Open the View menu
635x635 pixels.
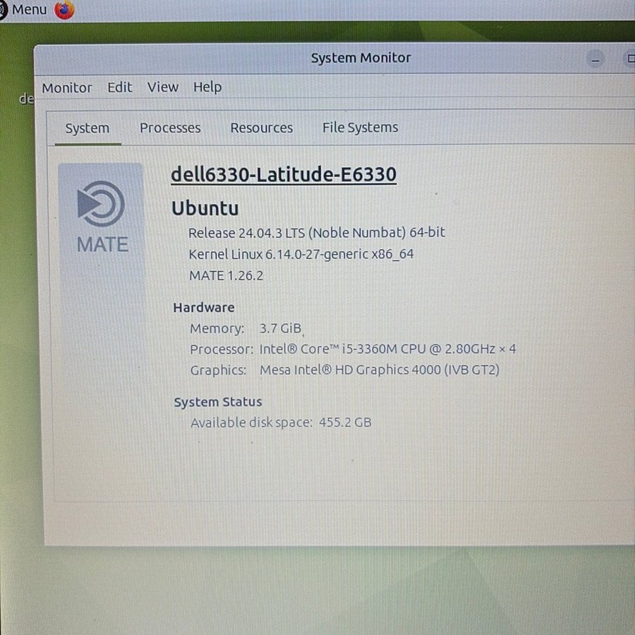click(163, 87)
